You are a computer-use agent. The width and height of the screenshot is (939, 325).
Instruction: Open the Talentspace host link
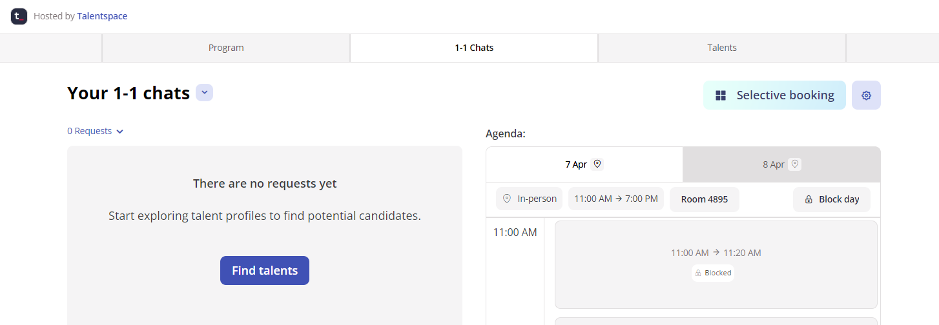pyautogui.click(x=102, y=16)
